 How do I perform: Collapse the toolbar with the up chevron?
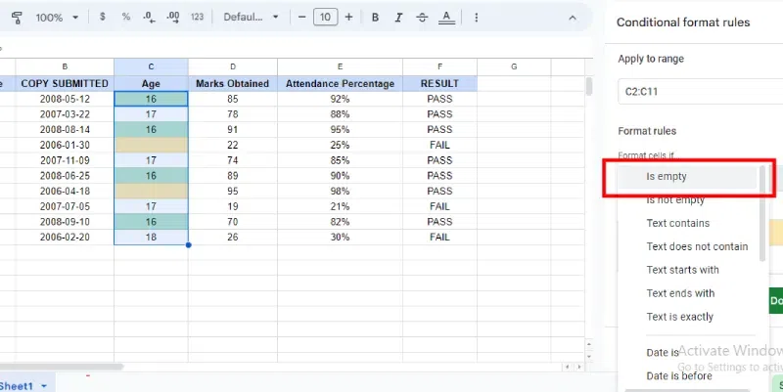pyautogui.click(x=573, y=18)
